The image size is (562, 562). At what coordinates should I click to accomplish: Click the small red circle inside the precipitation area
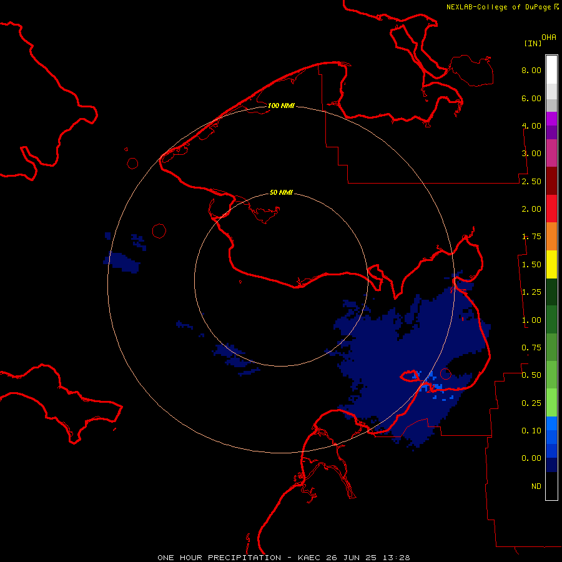click(x=445, y=374)
